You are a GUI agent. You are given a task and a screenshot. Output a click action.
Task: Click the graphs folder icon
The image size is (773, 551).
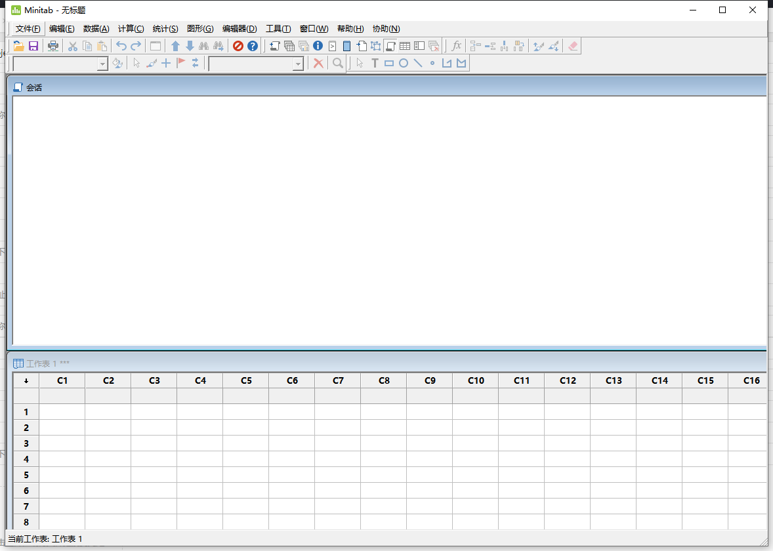pyautogui.click(x=304, y=46)
